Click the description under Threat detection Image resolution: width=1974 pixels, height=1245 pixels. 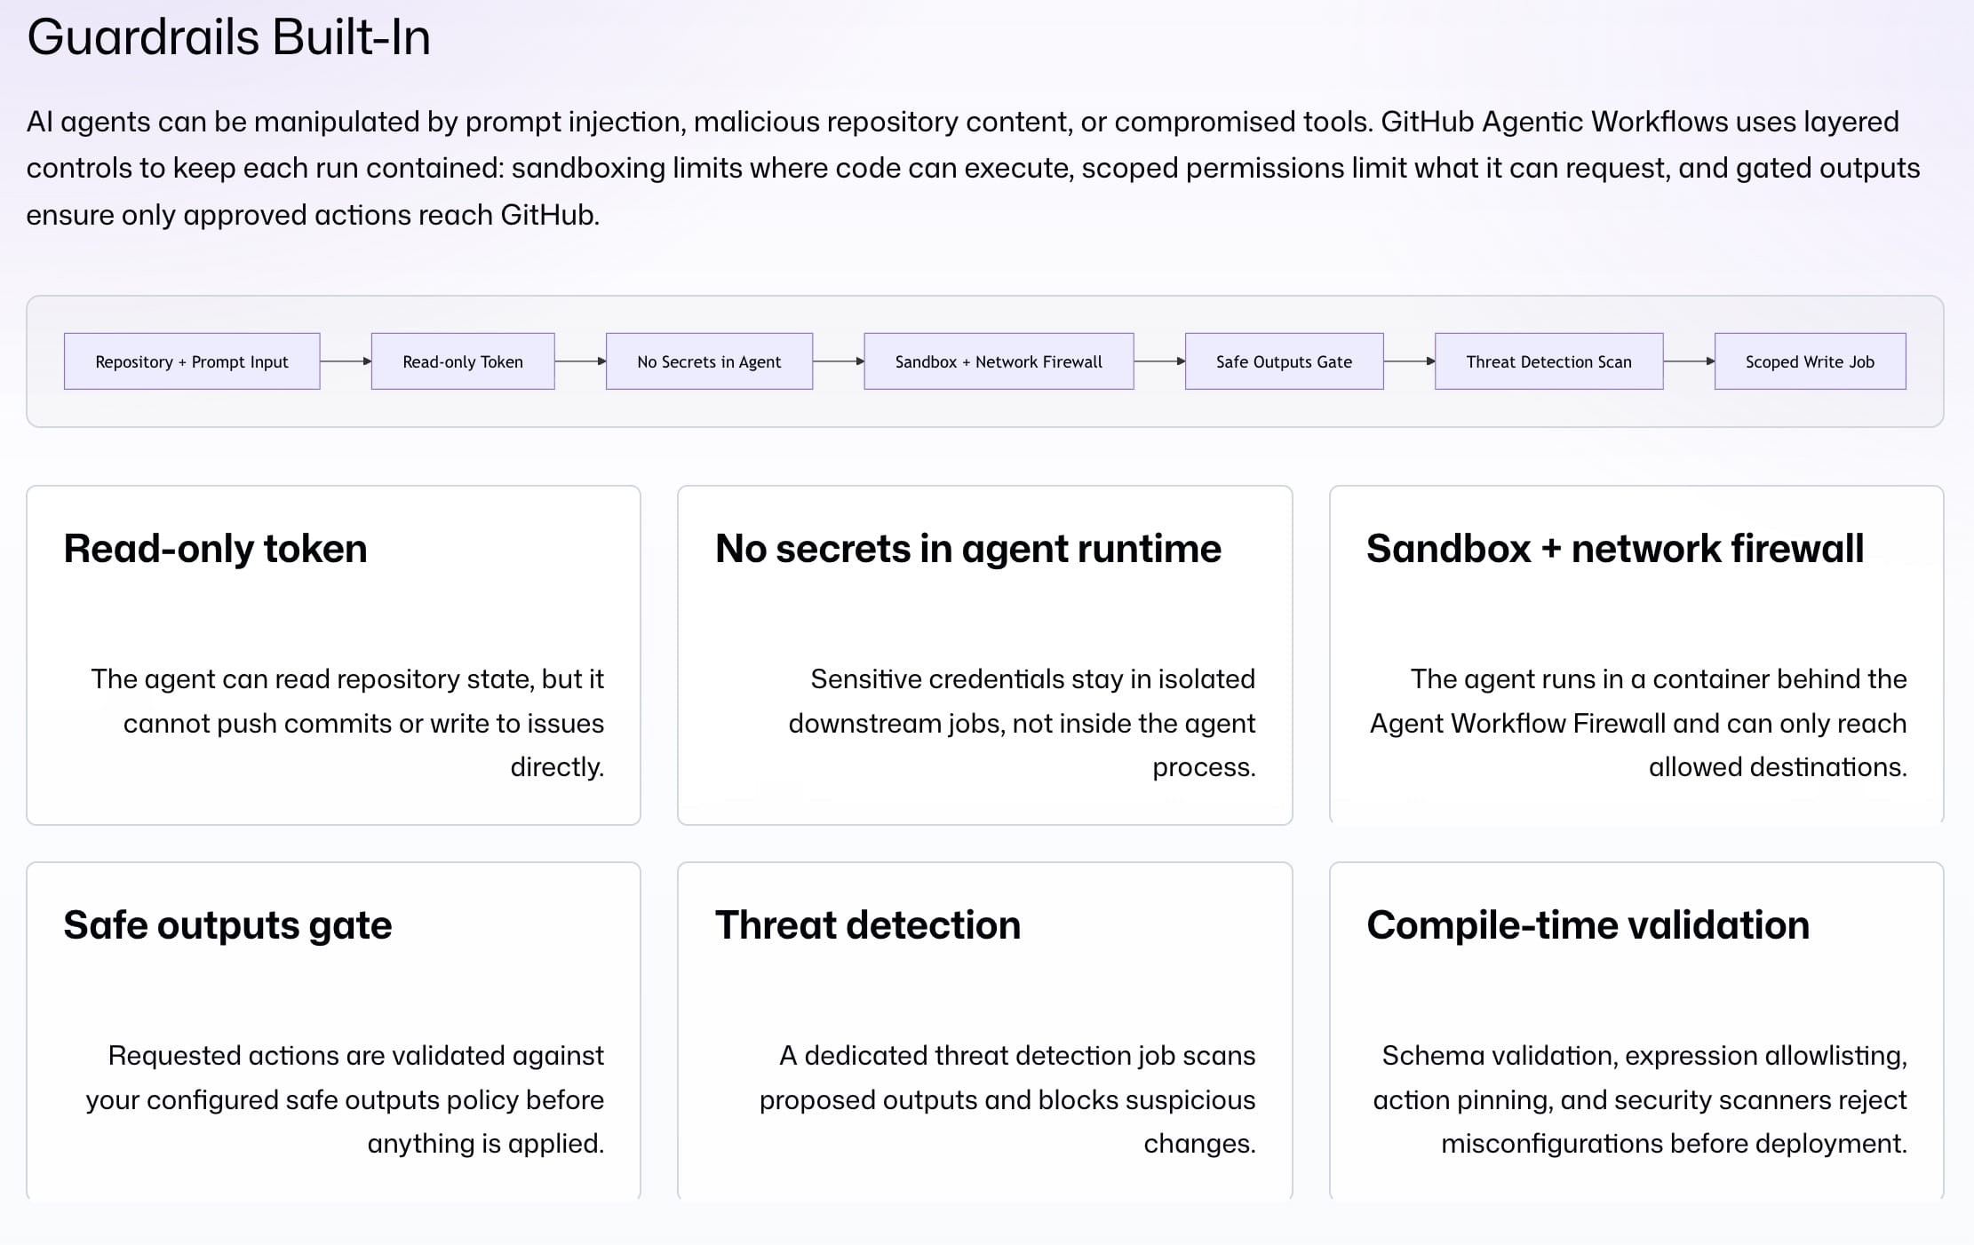pos(1007,1099)
